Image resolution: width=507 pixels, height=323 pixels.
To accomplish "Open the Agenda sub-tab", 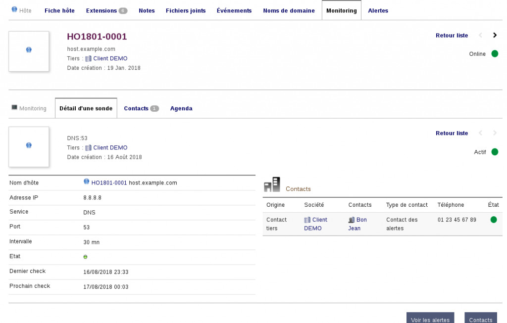I will 181,108.
